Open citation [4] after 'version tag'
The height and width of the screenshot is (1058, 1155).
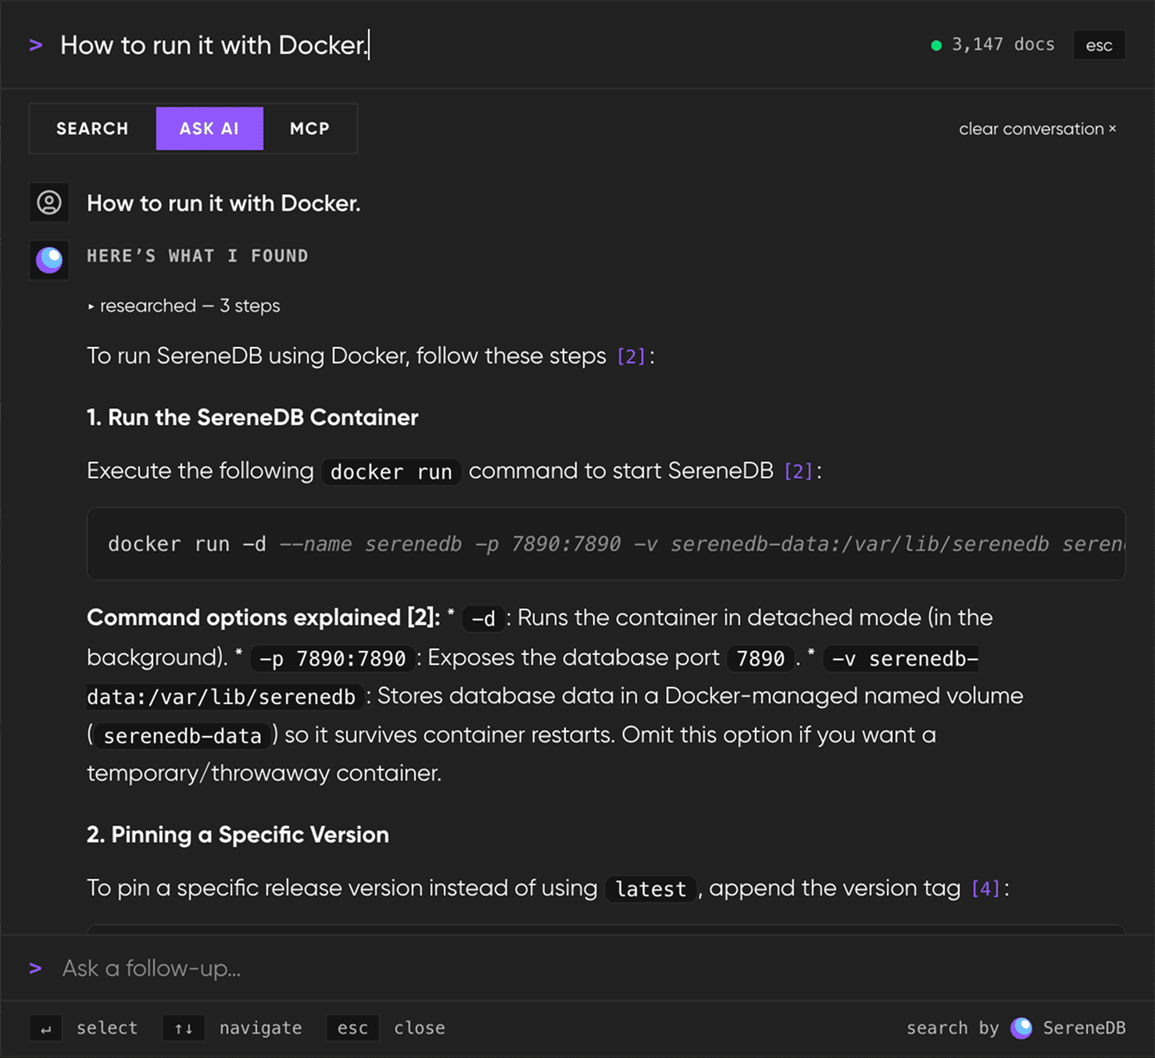(985, 888)
